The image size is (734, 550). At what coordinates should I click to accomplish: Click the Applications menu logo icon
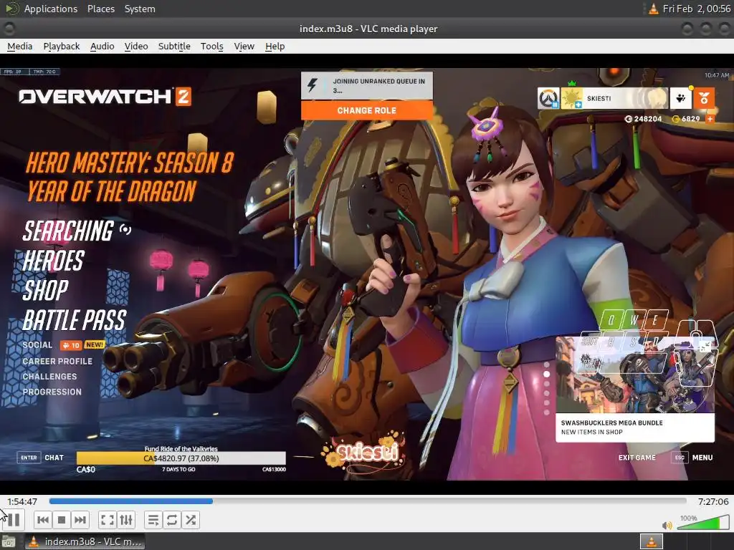(x=11, y=9)
